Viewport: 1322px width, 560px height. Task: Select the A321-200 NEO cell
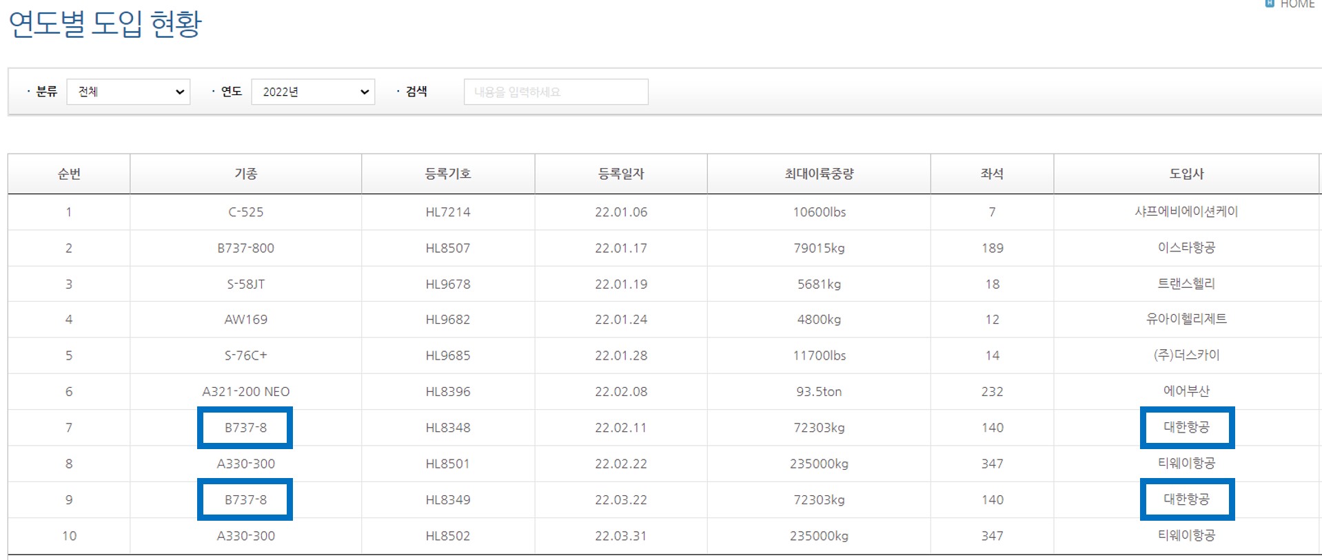point(245,391)
